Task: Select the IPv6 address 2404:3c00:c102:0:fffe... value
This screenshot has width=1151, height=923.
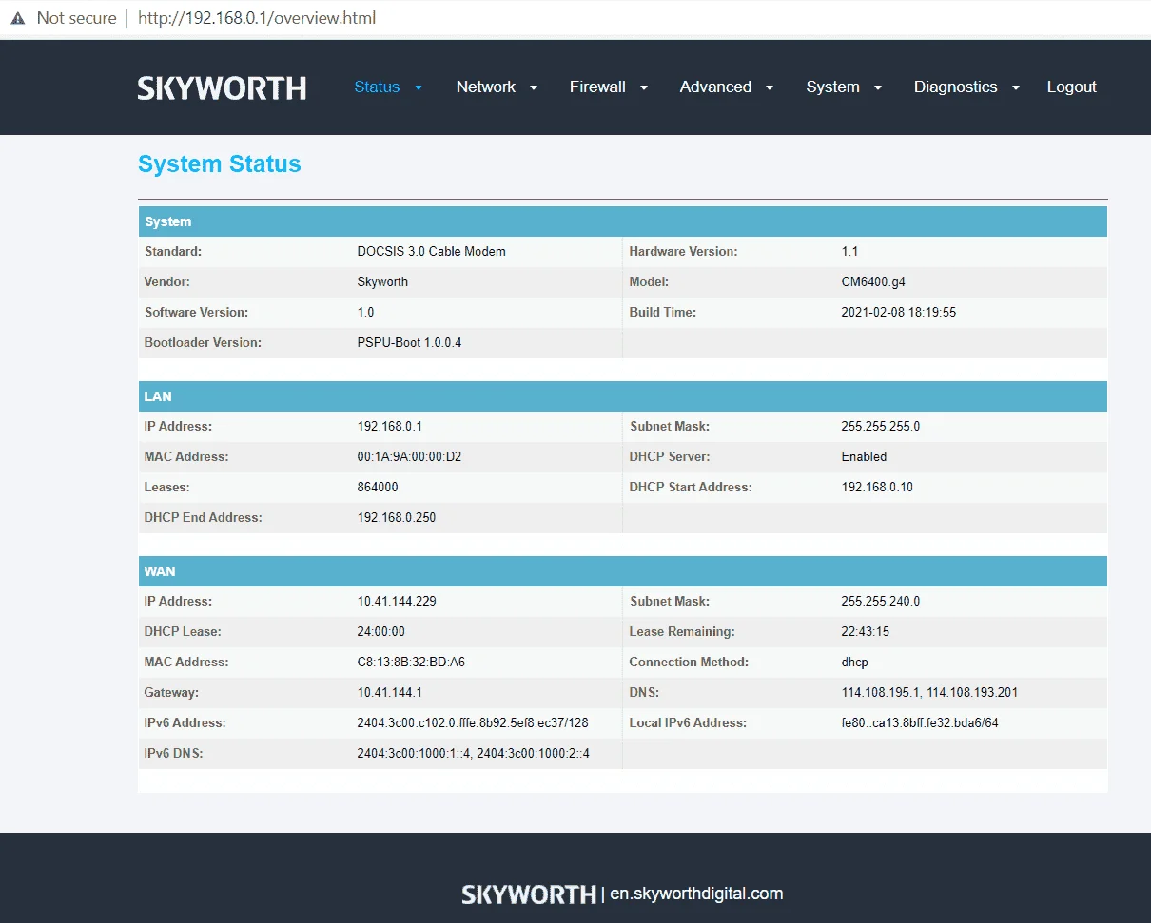Action: 473,723
